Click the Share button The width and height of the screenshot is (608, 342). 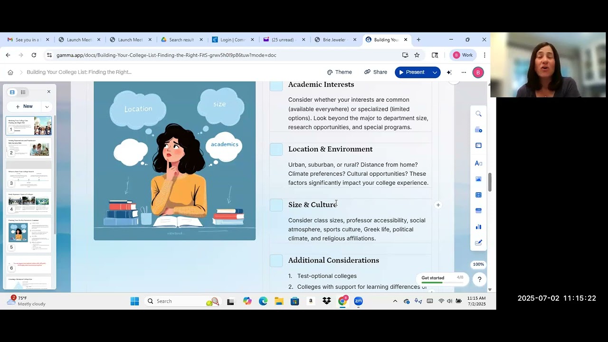376,72
